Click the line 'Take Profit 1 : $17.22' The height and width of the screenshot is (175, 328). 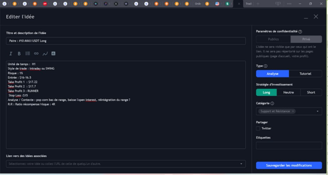pyautogui.click(x=23, y=82)
